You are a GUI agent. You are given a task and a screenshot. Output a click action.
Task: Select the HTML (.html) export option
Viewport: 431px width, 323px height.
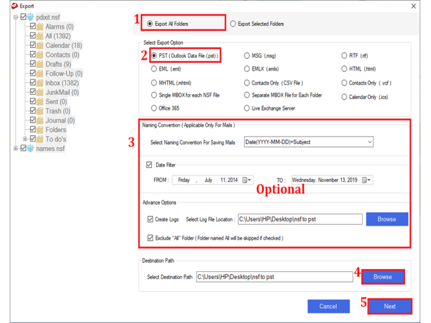tap(344, 69)
